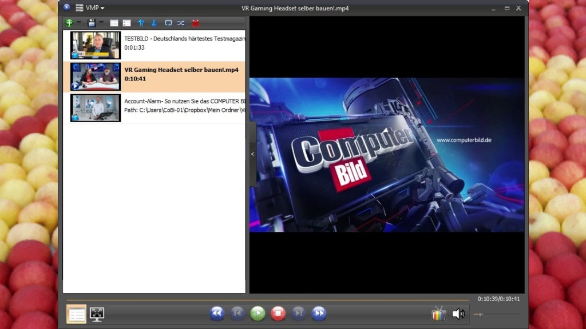
Task: Open video settings with the TV icon
Action: [x=439, y=314]
